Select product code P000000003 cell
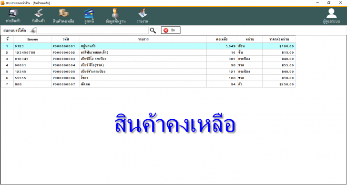This screenshot has width=347, height=185. pyautogui.click(x=66, y=59)
